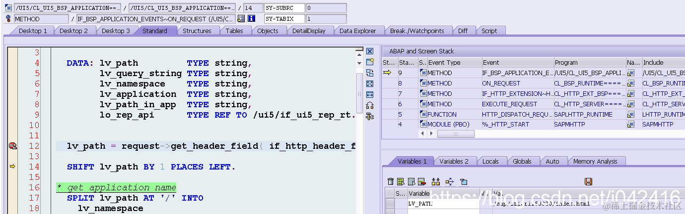Viewport: 685px width, 214px height.
Task: Click the delete trash icon in Variables toolbar
Action: tap(390, 182)
